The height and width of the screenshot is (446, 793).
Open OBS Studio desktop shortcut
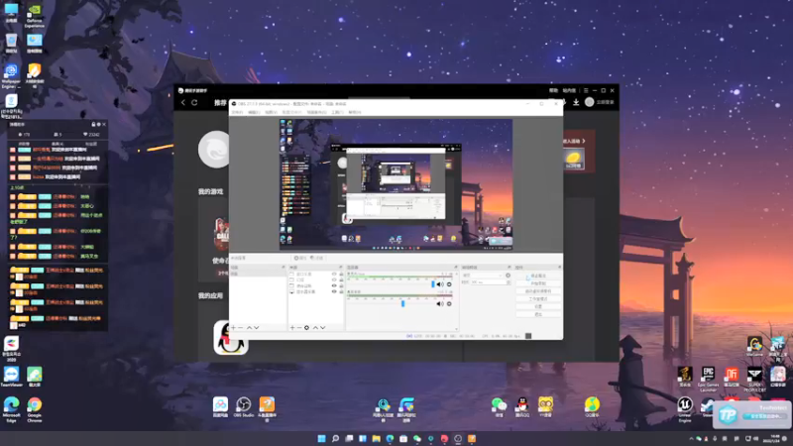[x=244, y=407]
